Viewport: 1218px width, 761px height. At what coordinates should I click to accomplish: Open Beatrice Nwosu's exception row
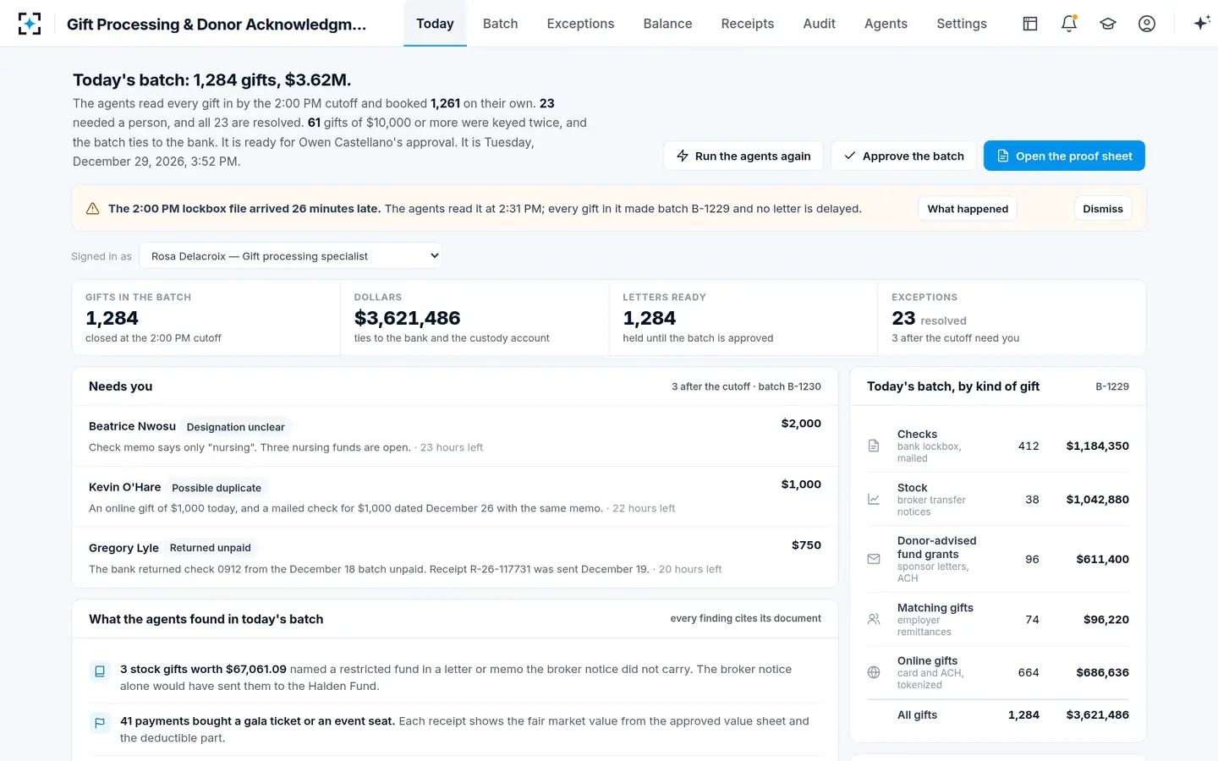point(455,436)
